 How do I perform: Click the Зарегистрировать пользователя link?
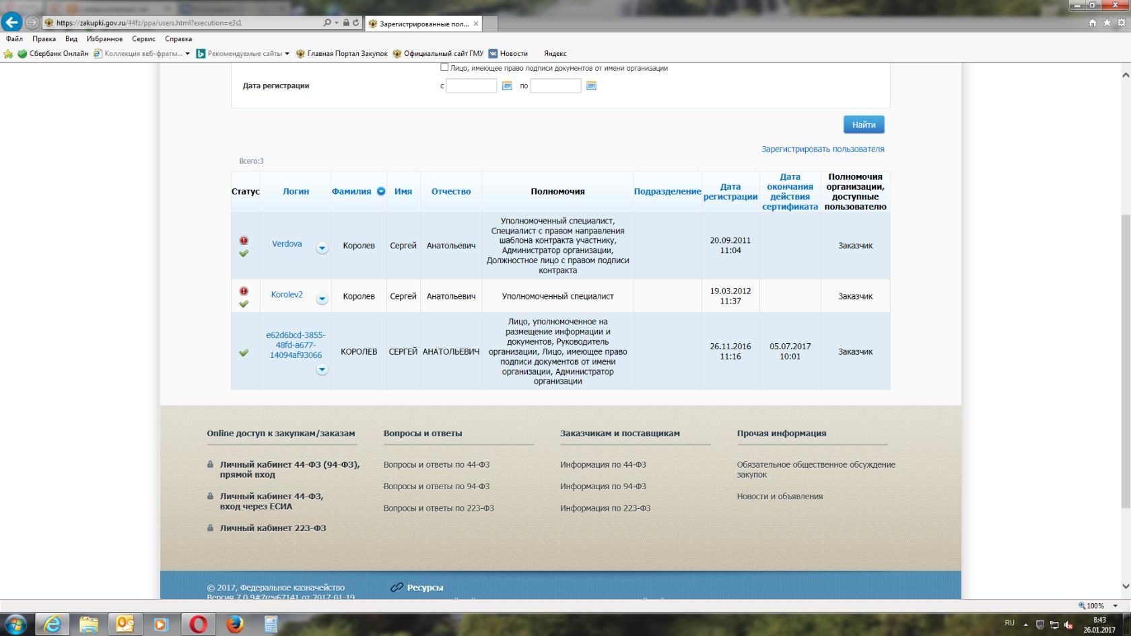coord(823,149)
